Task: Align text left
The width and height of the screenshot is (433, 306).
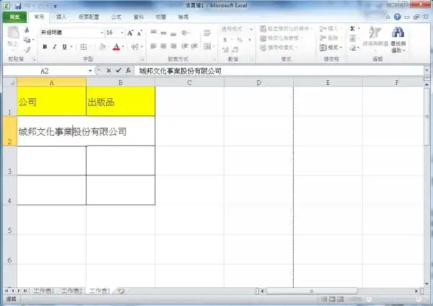Action: click(154, 46)
